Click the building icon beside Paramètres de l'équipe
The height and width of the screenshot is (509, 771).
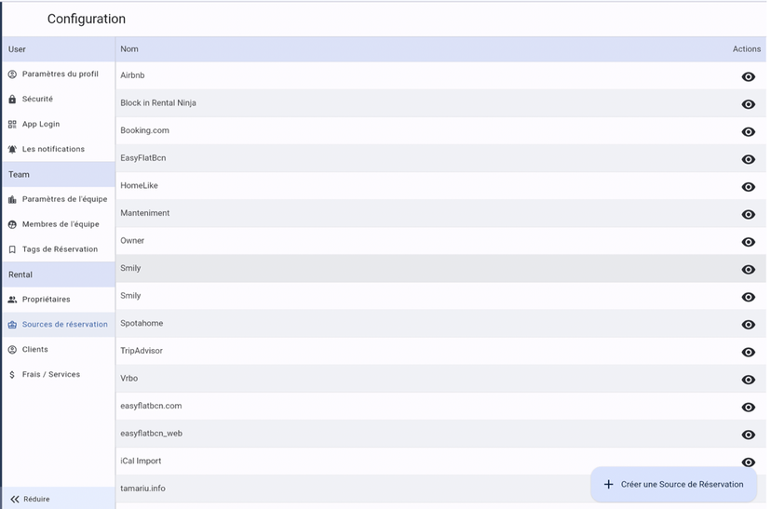tap(12, 199)
